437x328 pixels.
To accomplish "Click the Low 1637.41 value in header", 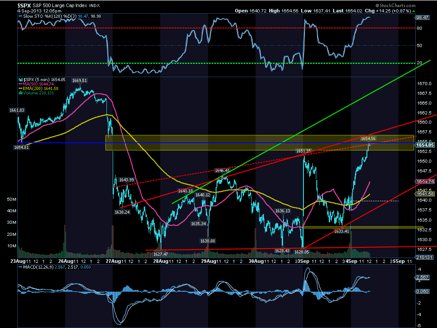I will [315, 11].
